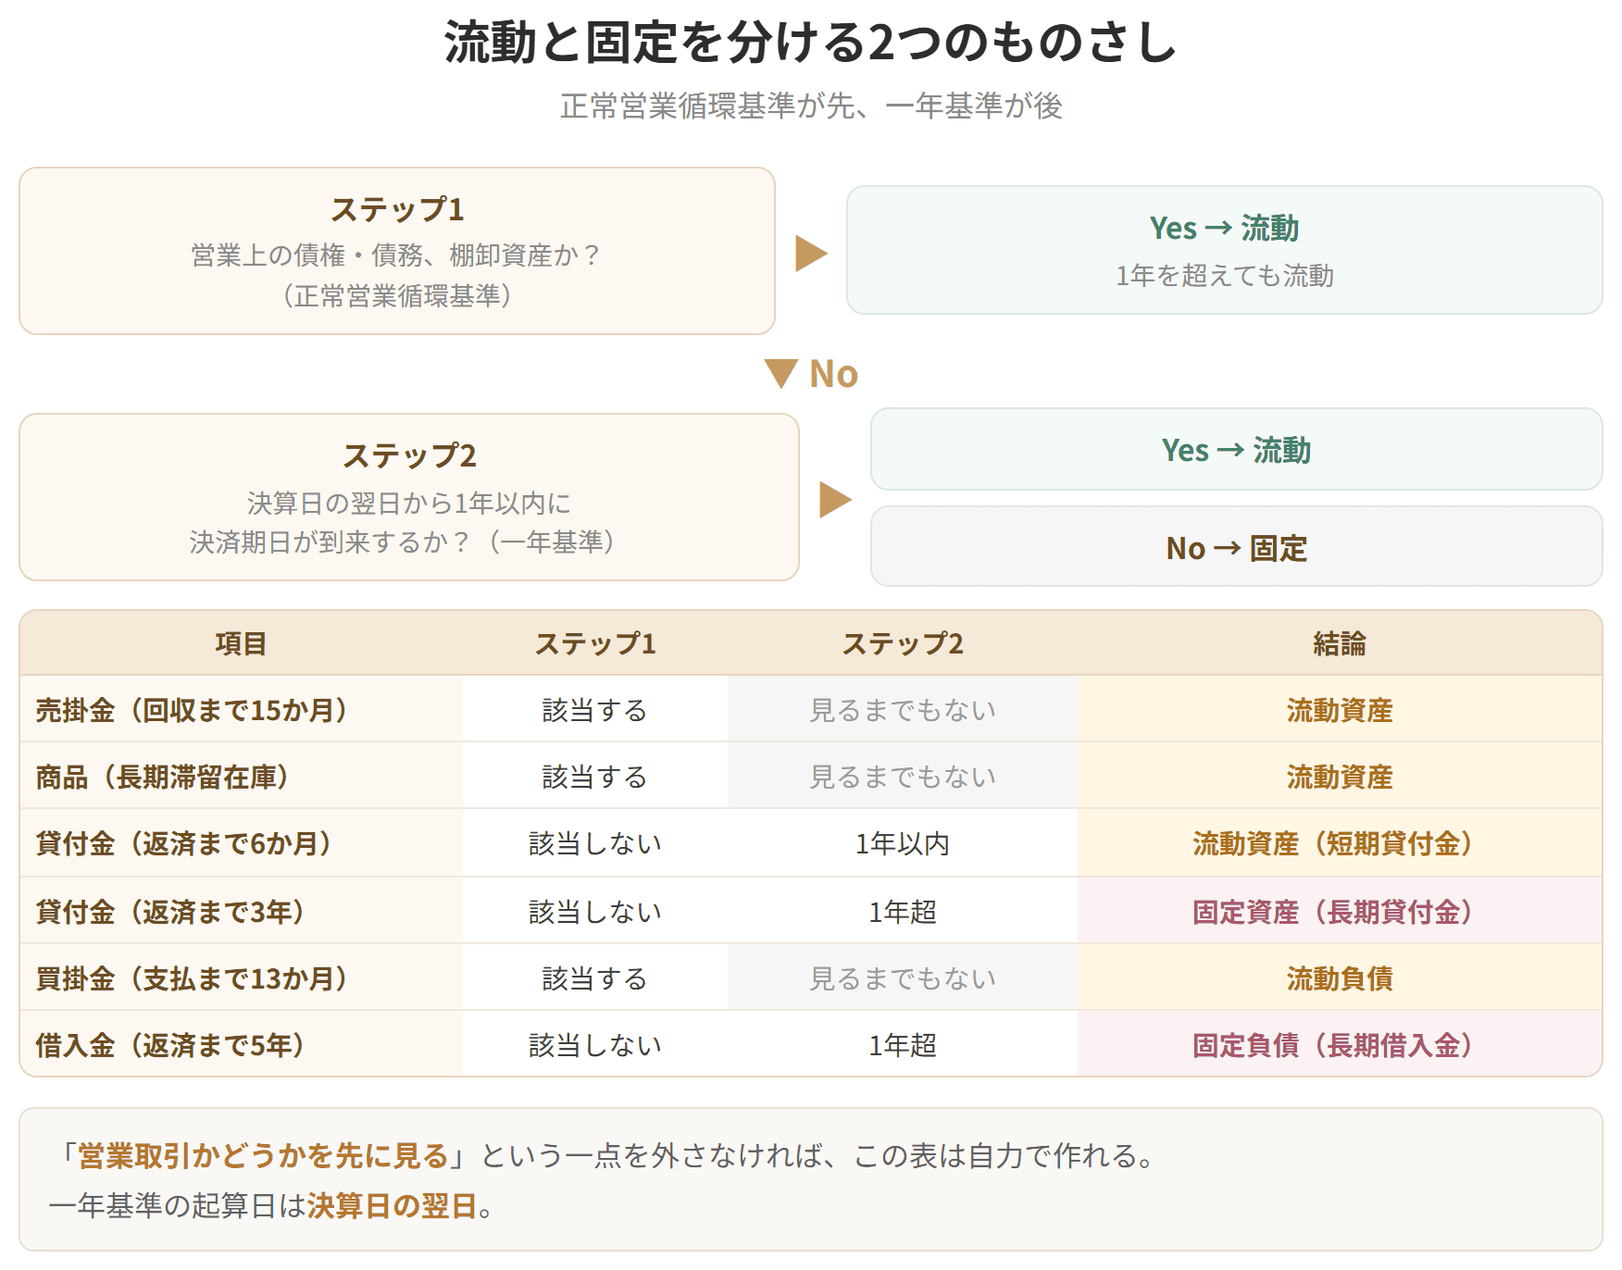
Task: Click the highlighted 決算日の翌日 phrase in footer
Action: [x=392, y=1205]
